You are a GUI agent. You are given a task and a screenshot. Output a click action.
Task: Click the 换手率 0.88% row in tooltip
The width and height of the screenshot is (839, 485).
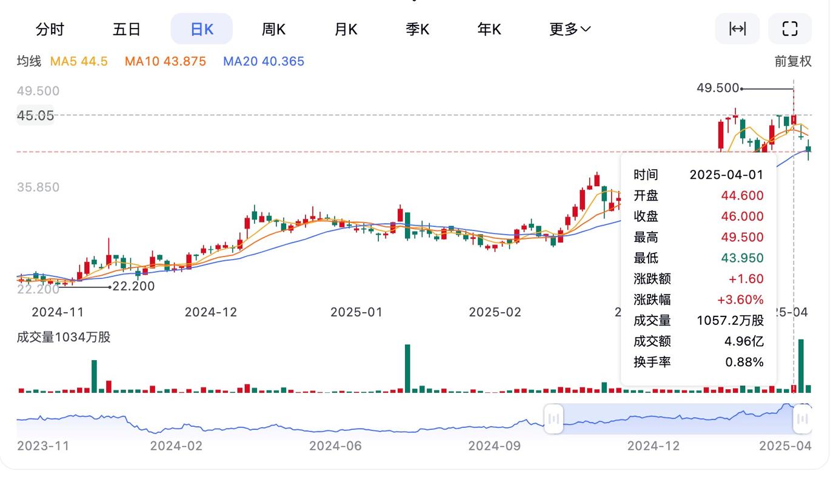[x=698, y=362]
